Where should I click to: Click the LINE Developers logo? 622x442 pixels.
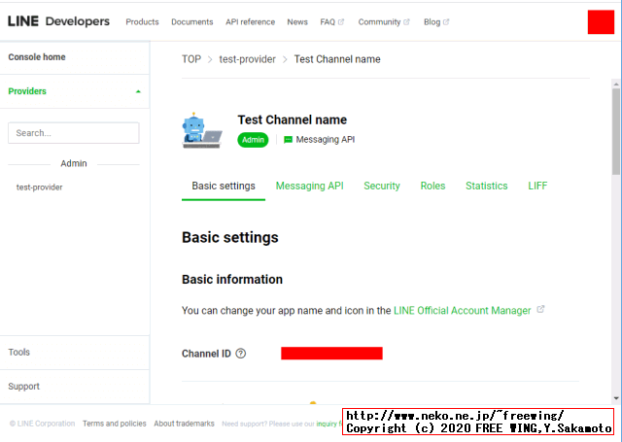(x=58, y=21)
